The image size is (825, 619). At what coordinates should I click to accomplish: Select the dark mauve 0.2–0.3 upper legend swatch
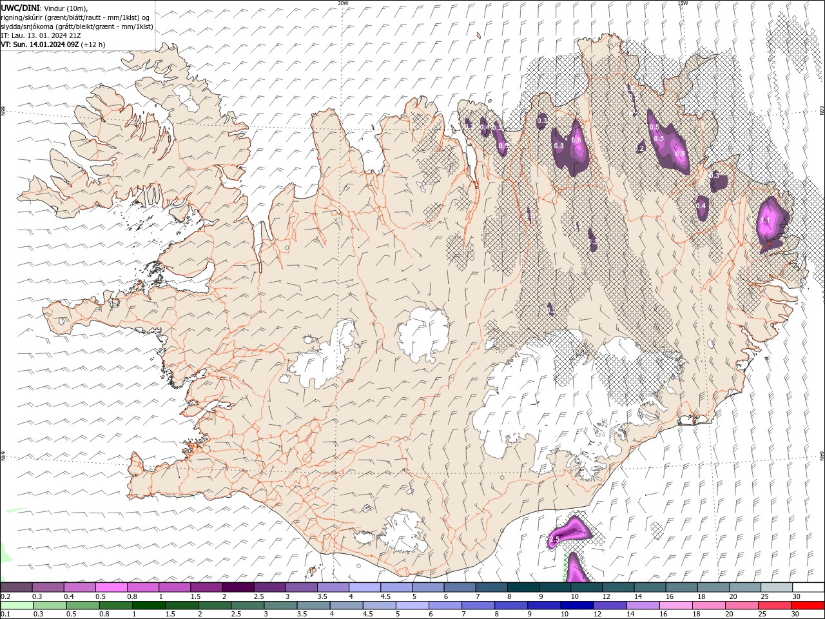[x=16, y=587]
